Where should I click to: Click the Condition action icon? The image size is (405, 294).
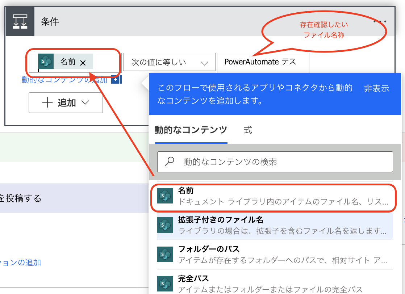tap(20, 22)
